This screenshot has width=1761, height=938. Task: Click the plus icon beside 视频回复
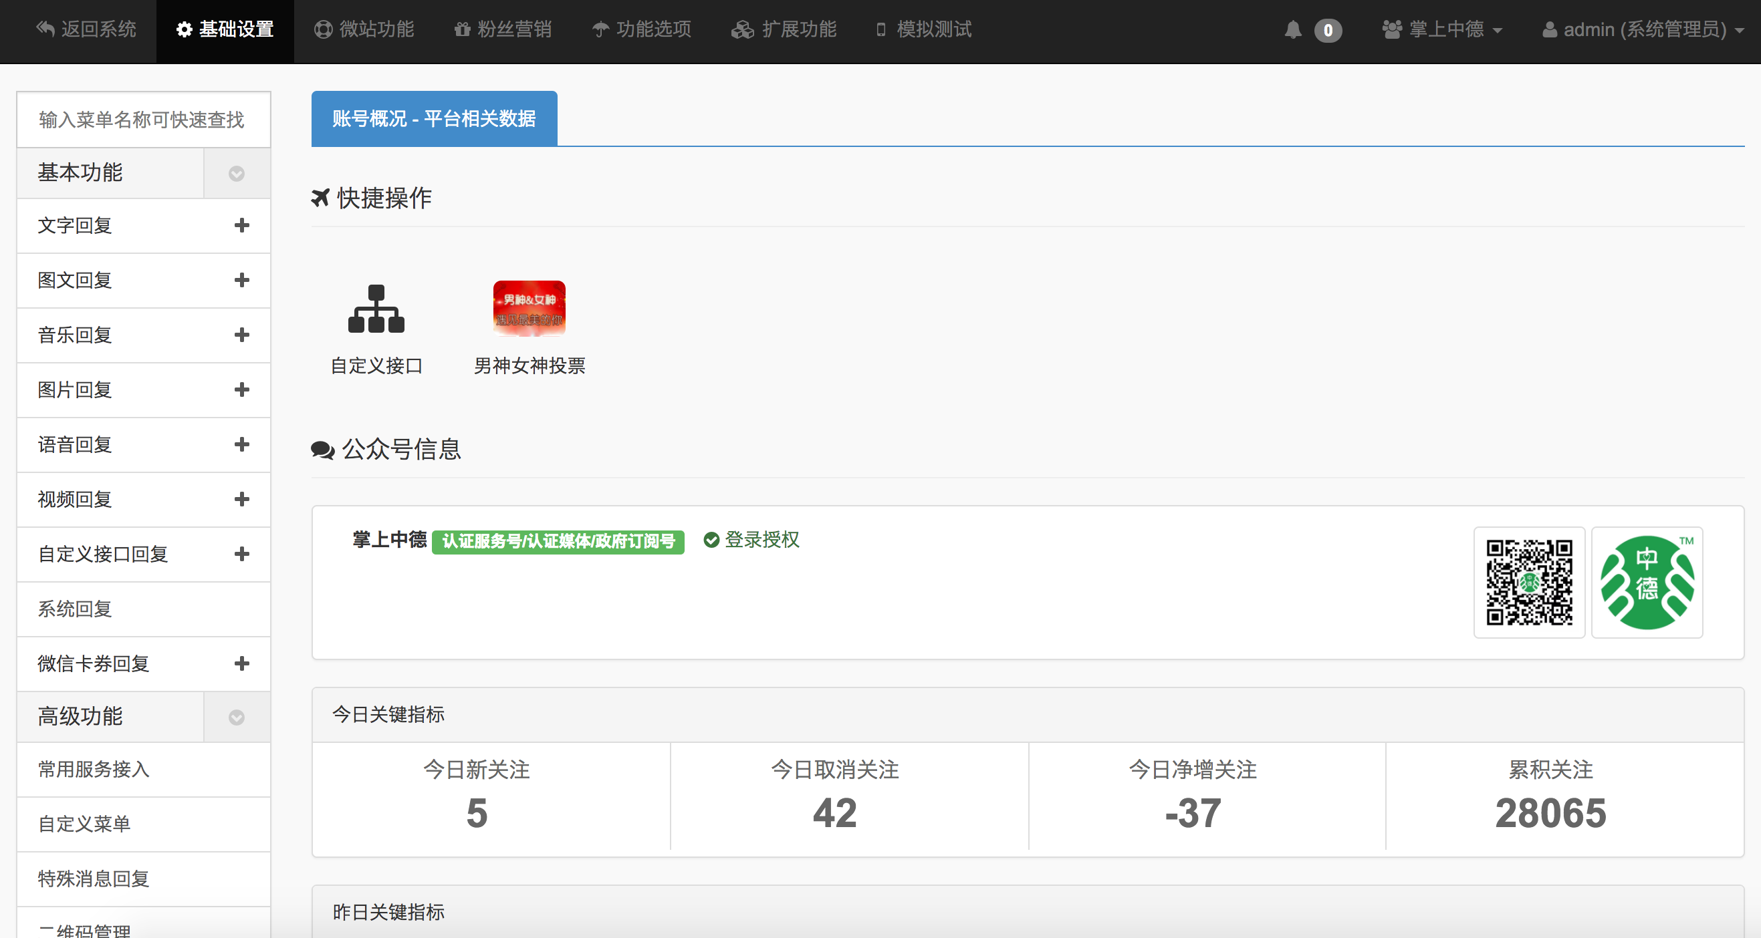click(x=241, y=500)
